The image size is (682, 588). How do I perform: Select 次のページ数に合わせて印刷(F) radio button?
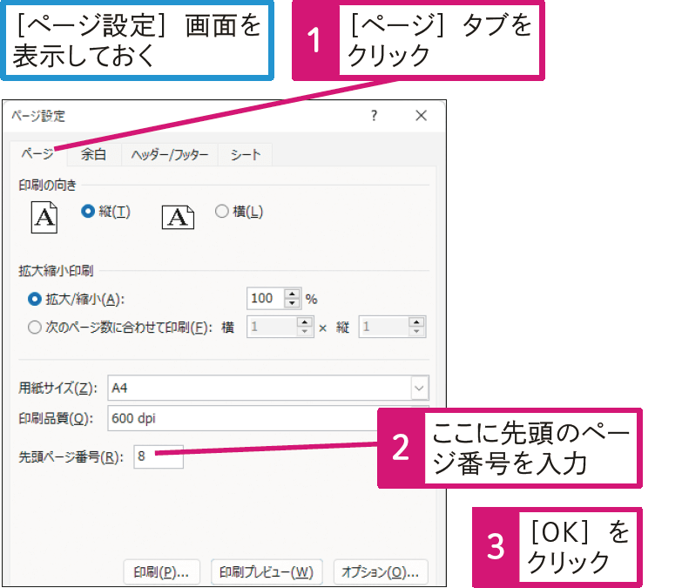click(35, 327)
